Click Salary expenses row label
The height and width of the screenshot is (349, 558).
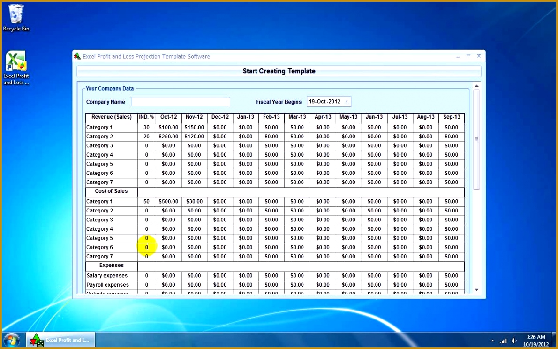pos(112,276)
